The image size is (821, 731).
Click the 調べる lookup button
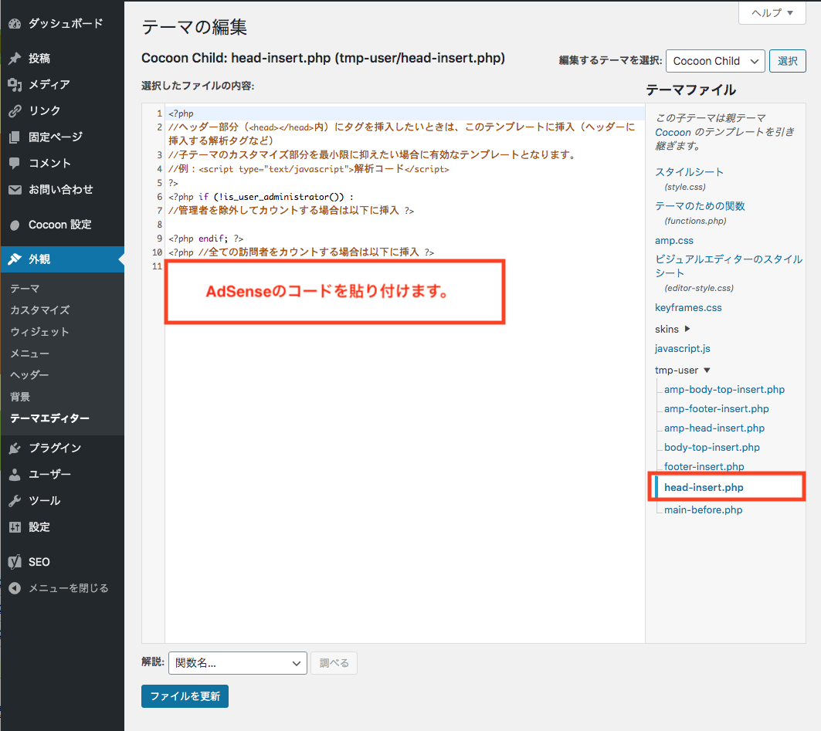[x=334, y=663]
